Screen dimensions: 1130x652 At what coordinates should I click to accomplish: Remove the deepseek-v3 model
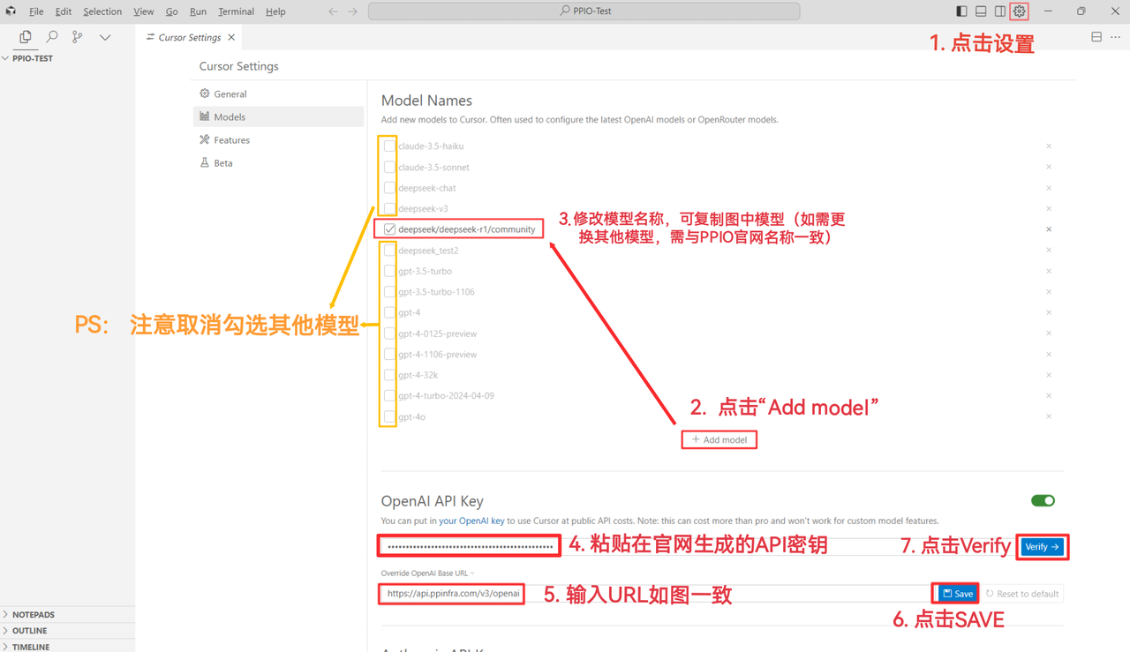(x=1049, y=209)
